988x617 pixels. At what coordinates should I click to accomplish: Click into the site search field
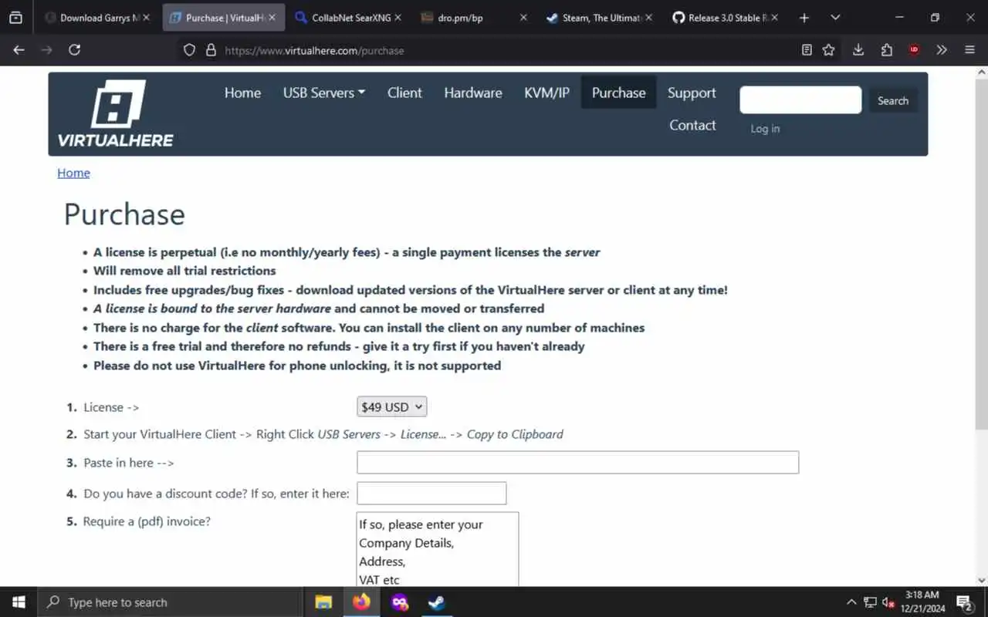(x=800, y=100)
